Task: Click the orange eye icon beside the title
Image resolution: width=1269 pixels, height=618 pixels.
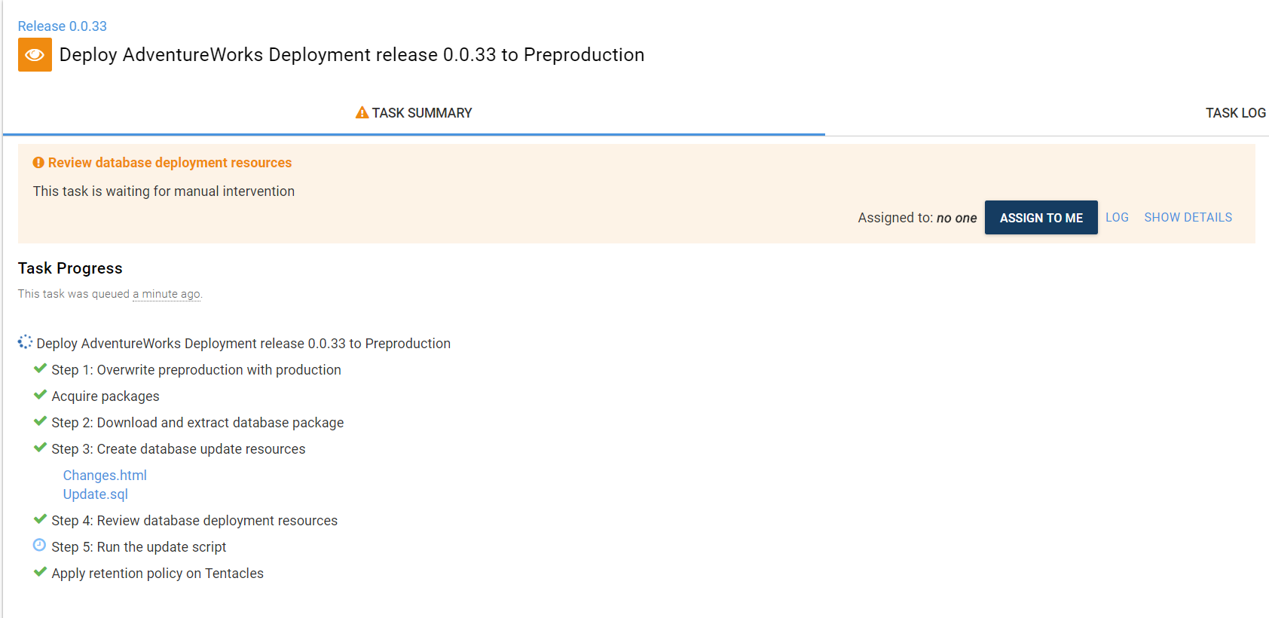Action: [35, 55]
